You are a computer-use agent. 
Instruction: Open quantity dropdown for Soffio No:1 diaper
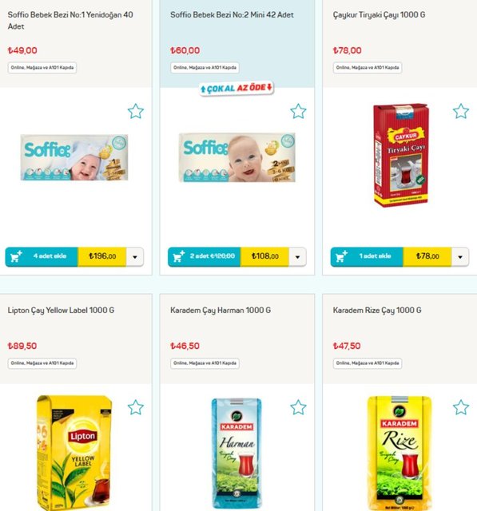pos(135,257)
